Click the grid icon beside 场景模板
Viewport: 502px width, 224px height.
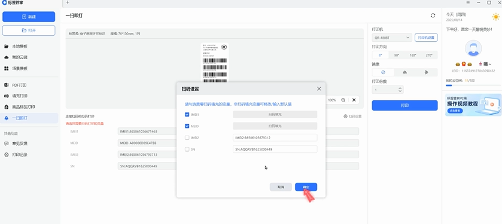[7, 68]
